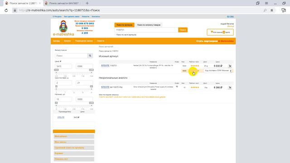Click the STEUTE manufacturer link in the filter panel
290x163 pixels.
pyautogui.click(x=61, y=117)
